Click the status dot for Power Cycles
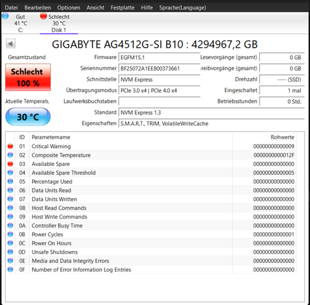 pyautogui.click(x=10, y=234)
